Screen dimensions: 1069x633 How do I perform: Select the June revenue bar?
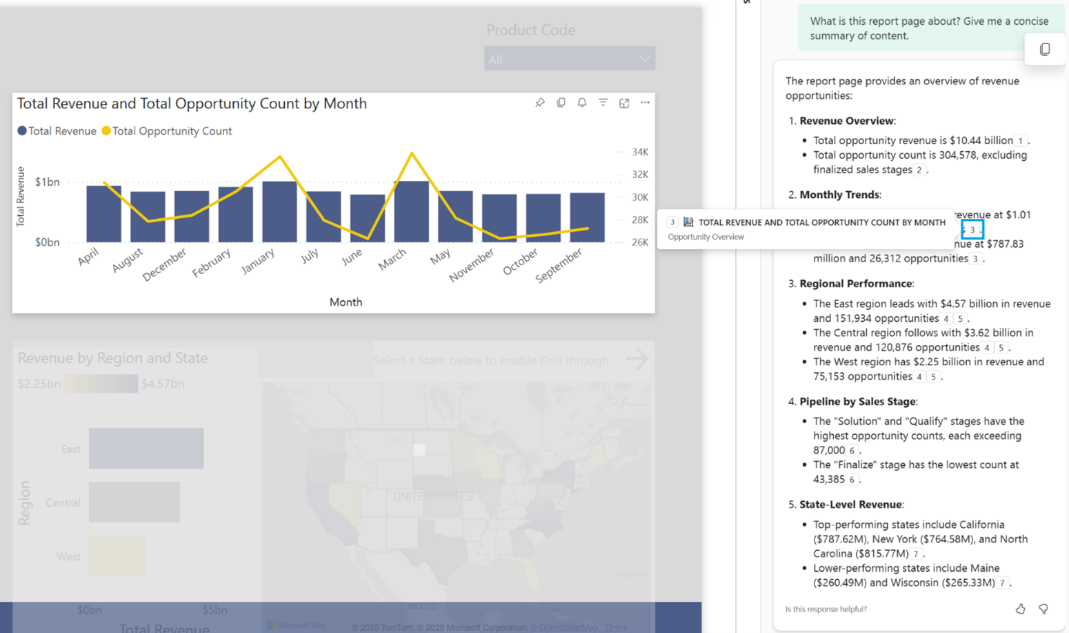pyautogui.click(x=368, y=218)
